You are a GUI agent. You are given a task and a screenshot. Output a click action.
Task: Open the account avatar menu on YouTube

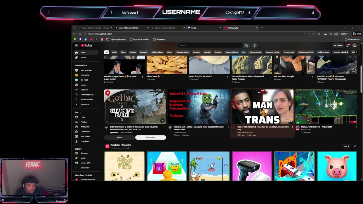pos(354,45)
